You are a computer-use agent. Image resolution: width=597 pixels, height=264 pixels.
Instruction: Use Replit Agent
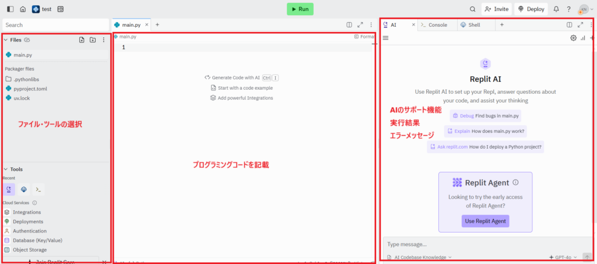[x=486, y=221]
